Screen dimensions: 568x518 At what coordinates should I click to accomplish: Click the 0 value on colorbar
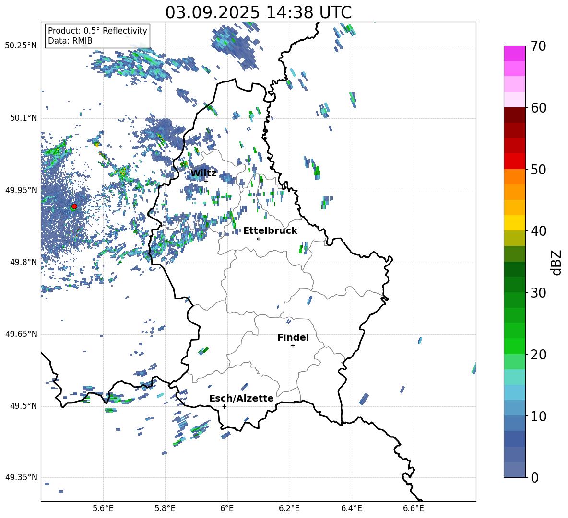(535, 477)
